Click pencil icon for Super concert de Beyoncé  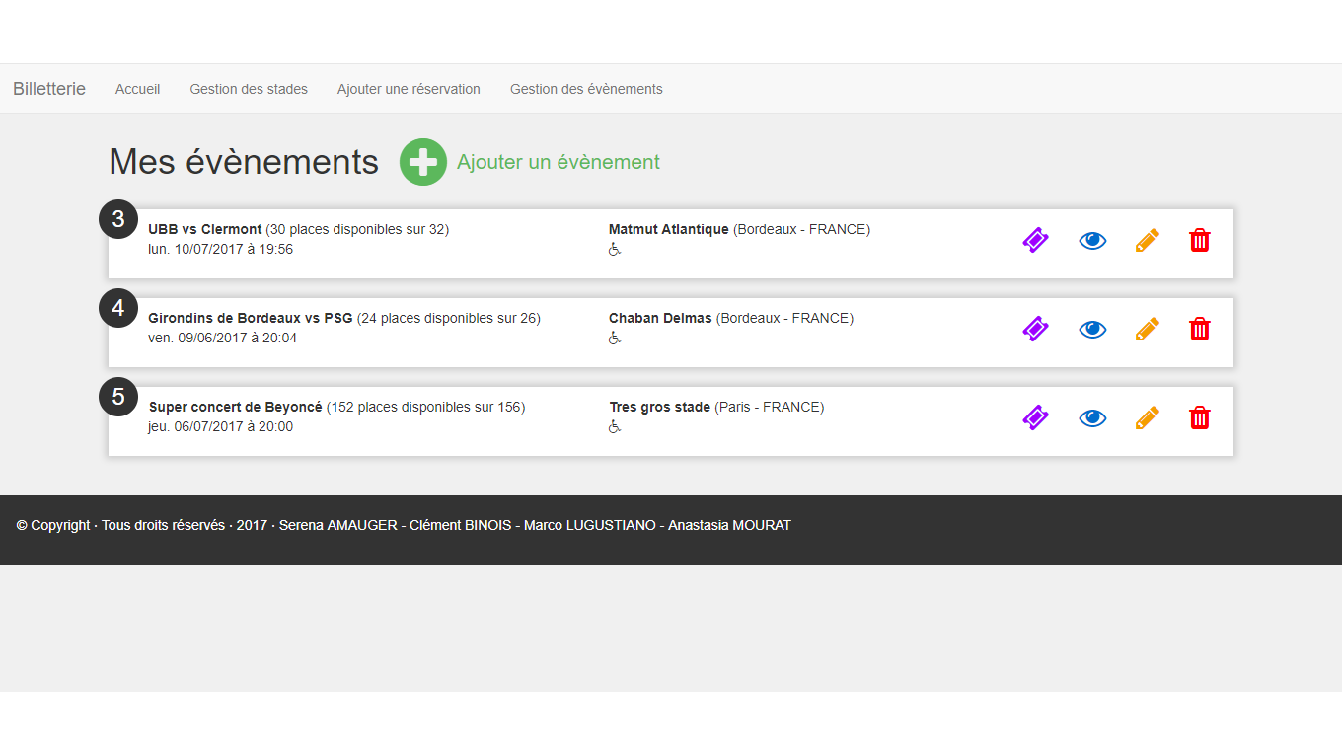1147,417
